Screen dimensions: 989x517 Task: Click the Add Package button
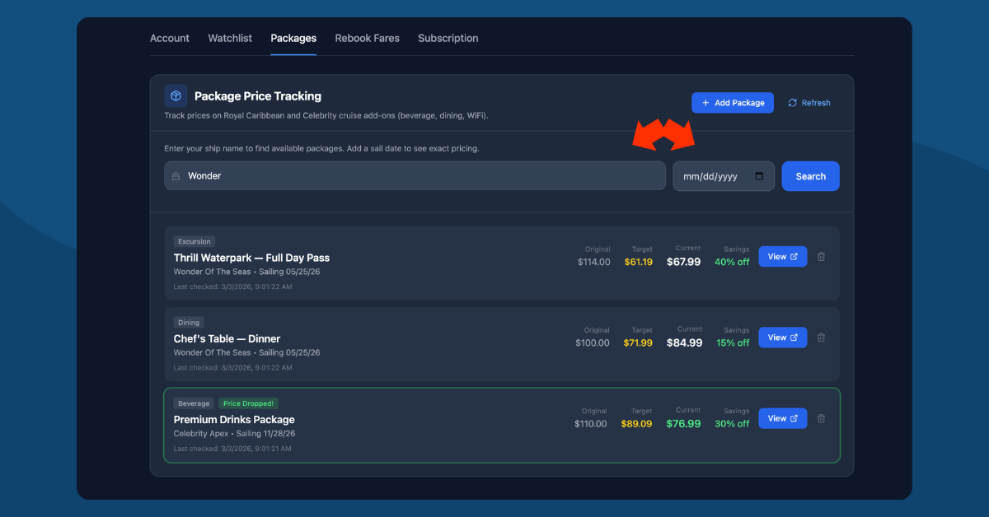pos(733,102)
